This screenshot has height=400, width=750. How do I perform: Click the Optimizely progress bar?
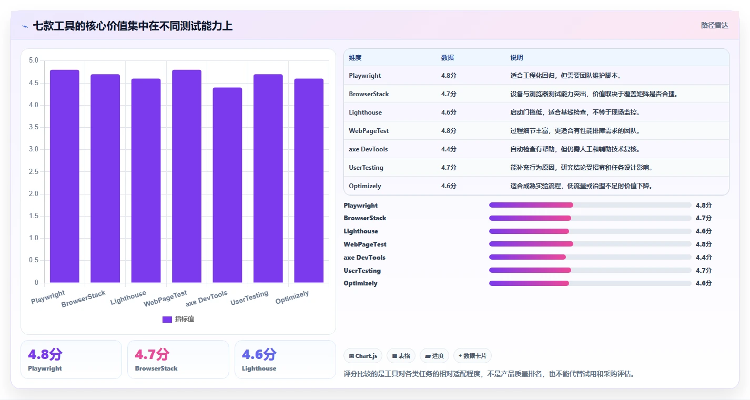pos(590,283)
